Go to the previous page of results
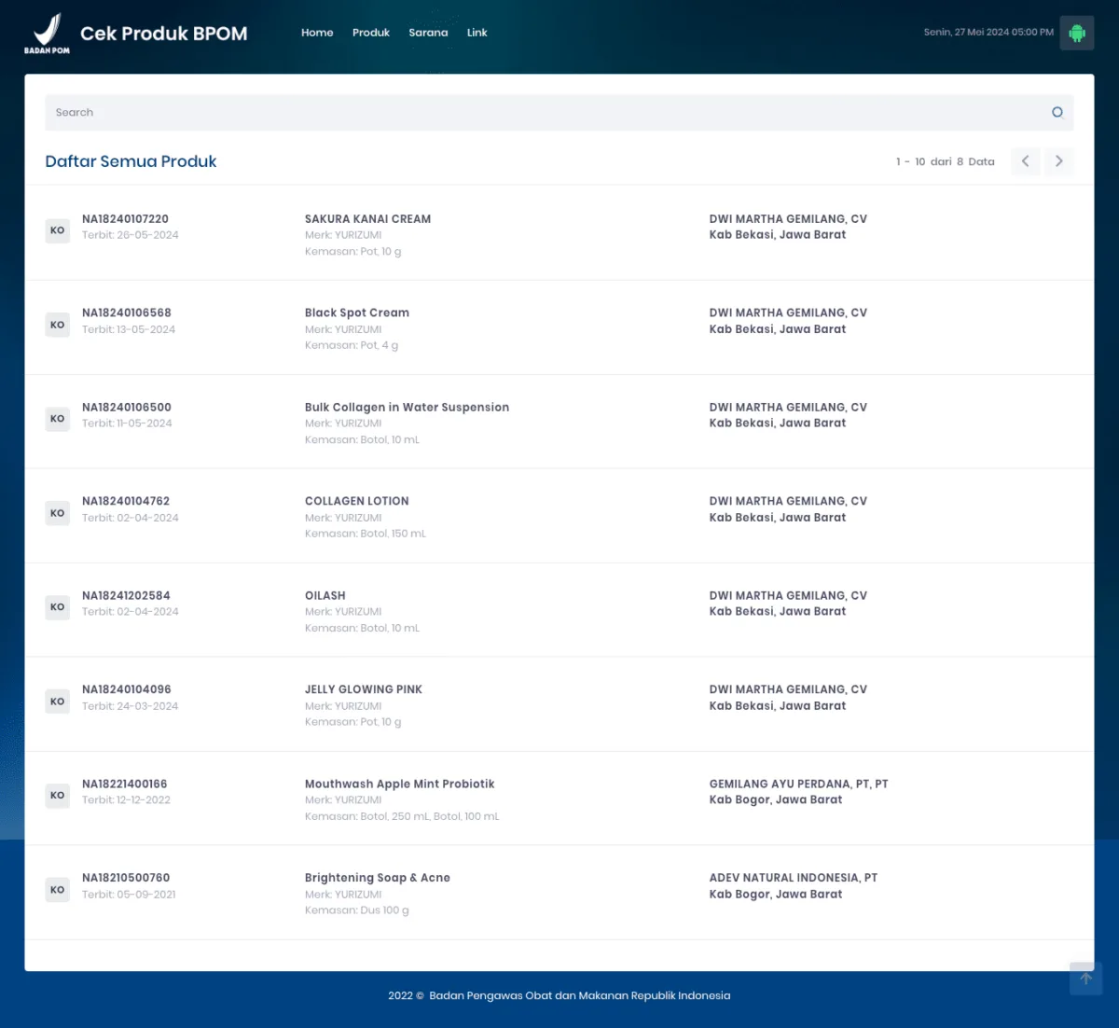Image resolution: width=1119 pixels, height=1028 pixels. pyautogui.click(x=1025, y=161)
